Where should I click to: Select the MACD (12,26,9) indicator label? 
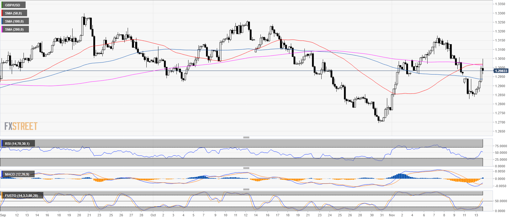tap(17, 174)
